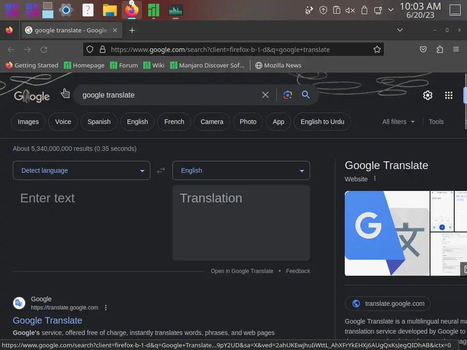Launch Firefox from the taskbar
467x350 pixels.
coord(132,10)
